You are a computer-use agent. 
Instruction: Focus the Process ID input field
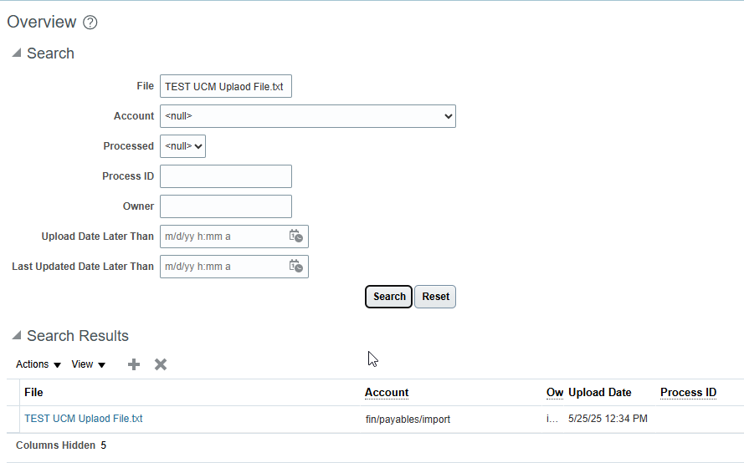tap(226, 176)
